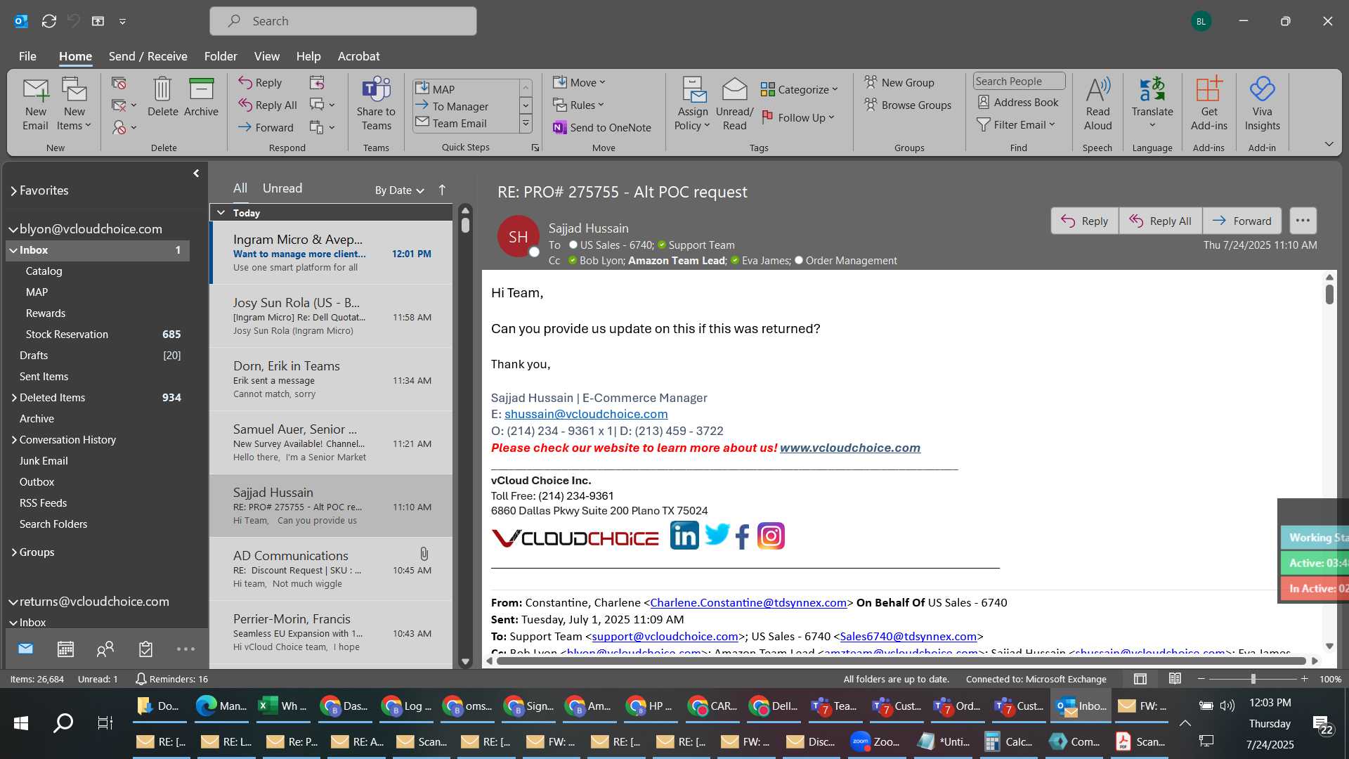
Task: Open Filter Email dropdown
Action: tap(1016, 124)
